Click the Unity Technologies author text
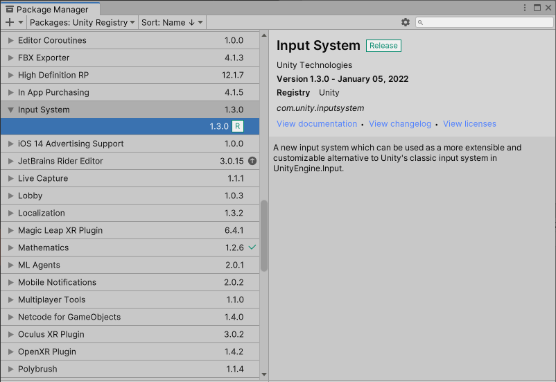This screenshot has height=382, width=556. click(314, 65)
